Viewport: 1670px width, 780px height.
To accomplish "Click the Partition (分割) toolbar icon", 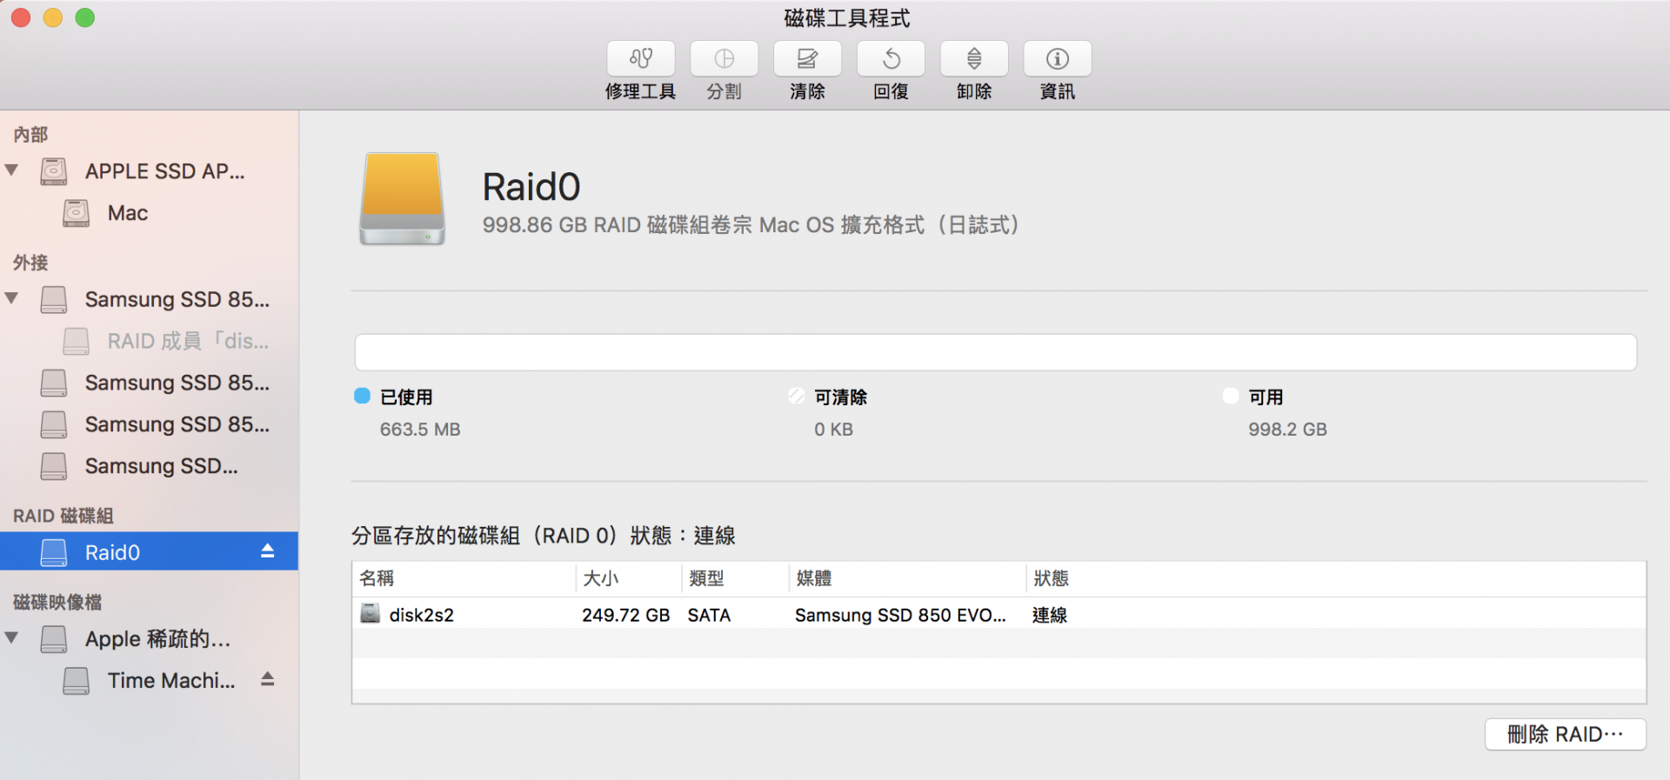I will tap(724, 59).
